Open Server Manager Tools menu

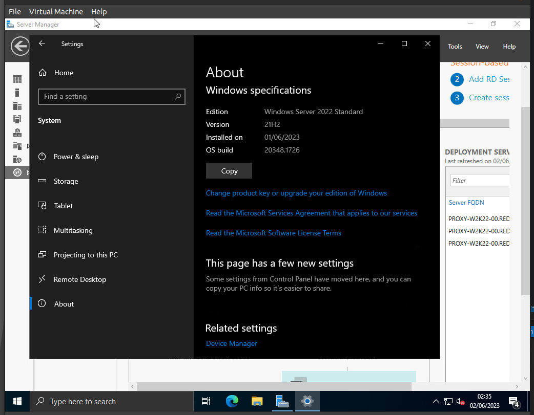pyautogui.click(x=455, y=47)
